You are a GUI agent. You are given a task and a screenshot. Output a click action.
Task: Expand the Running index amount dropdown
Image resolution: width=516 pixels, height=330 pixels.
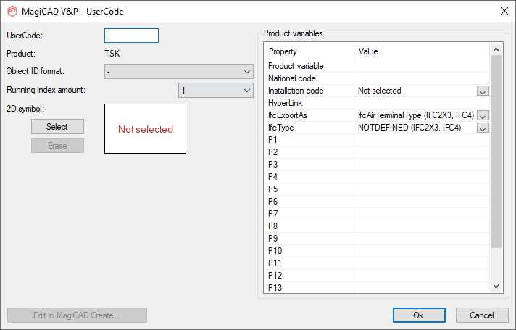[215, 90]
